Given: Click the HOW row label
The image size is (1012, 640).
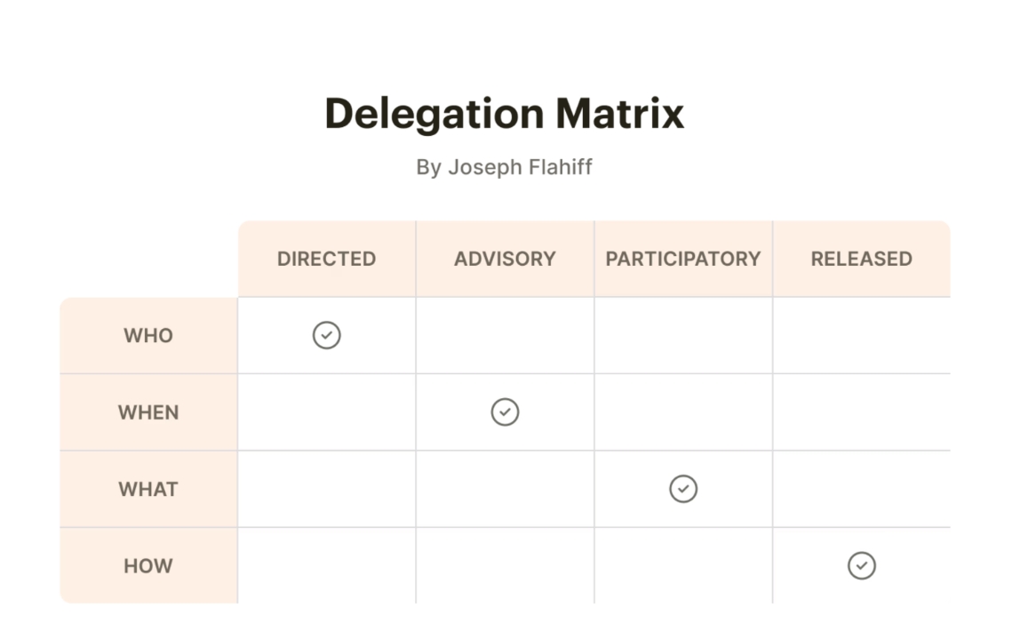Looking at the screenshot, I should 148,565.
